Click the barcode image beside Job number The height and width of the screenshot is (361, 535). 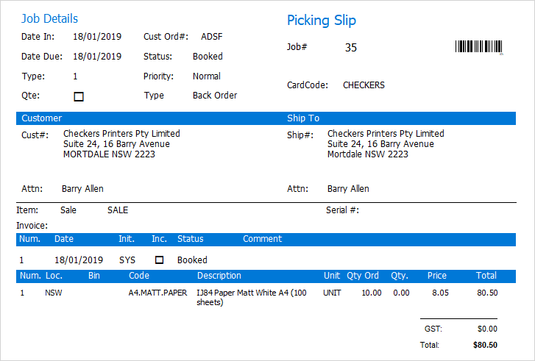(x=479, y=48)
